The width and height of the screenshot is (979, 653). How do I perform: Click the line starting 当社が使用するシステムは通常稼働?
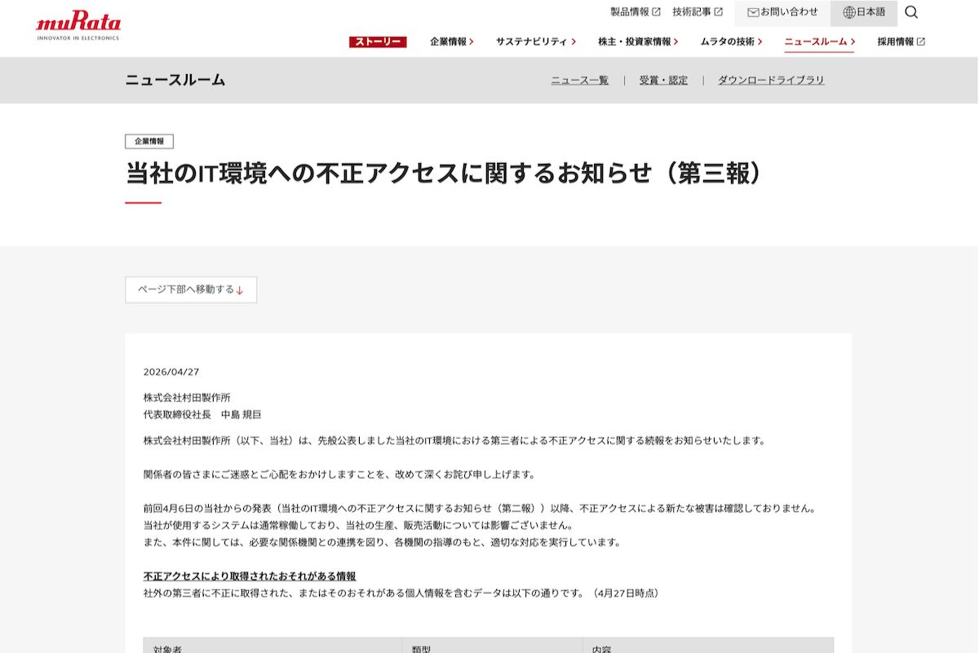358,526
